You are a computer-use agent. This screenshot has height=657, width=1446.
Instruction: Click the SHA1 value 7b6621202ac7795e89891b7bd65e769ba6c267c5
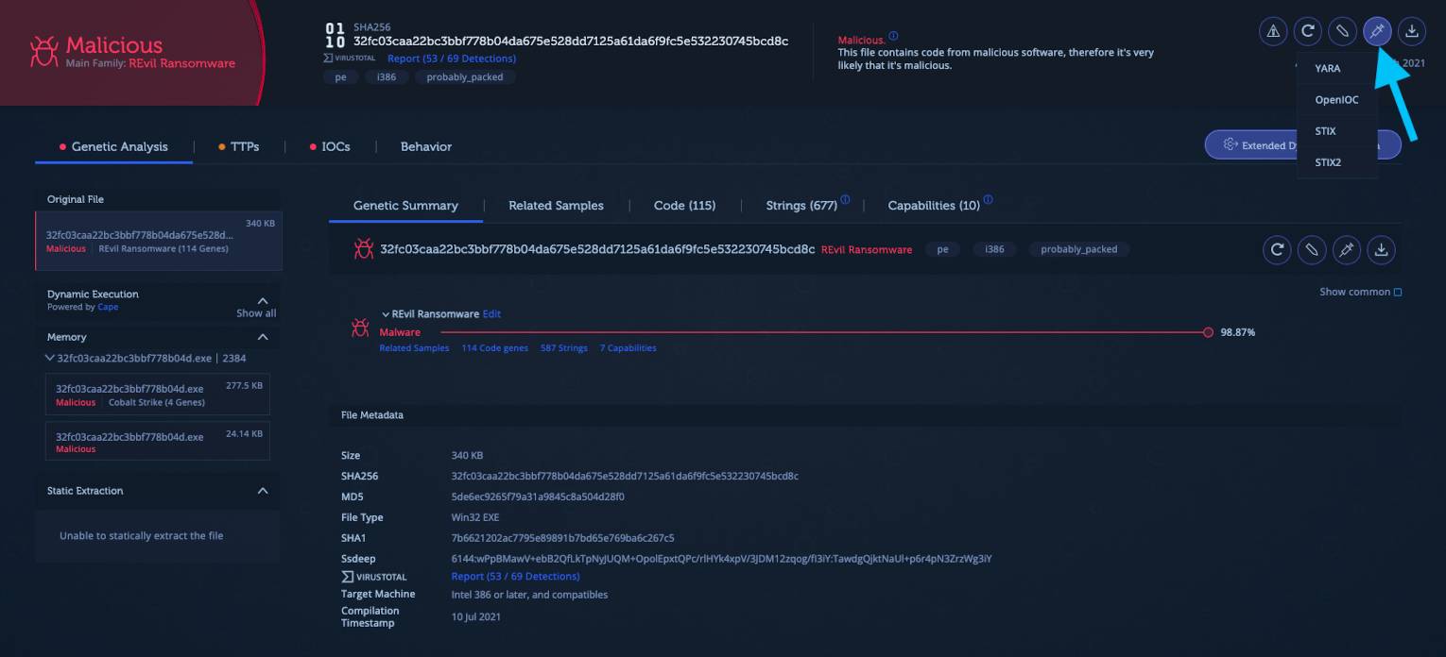click(x=562, y=538)
